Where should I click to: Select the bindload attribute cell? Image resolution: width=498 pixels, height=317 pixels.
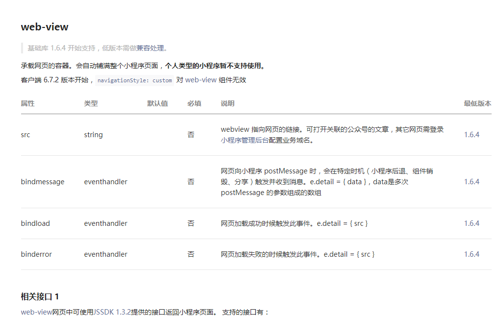[35, 223]
